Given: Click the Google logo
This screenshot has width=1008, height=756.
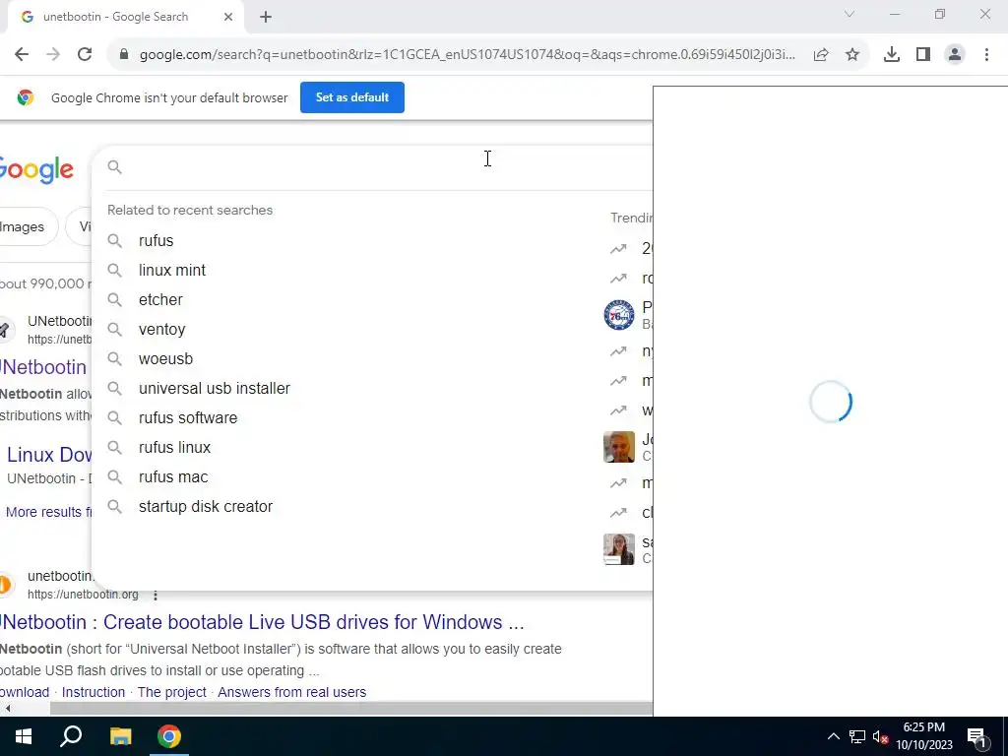Looking at the screenshot, I should pos(36,169).
